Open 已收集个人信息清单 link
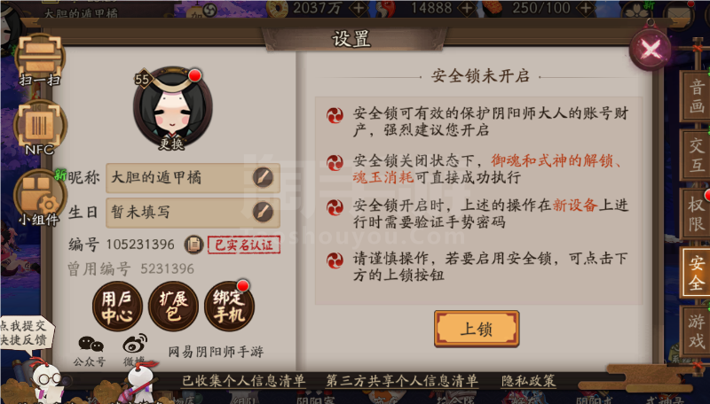The width and height of the screenshot is (710, 404). [x=243, y=381]
